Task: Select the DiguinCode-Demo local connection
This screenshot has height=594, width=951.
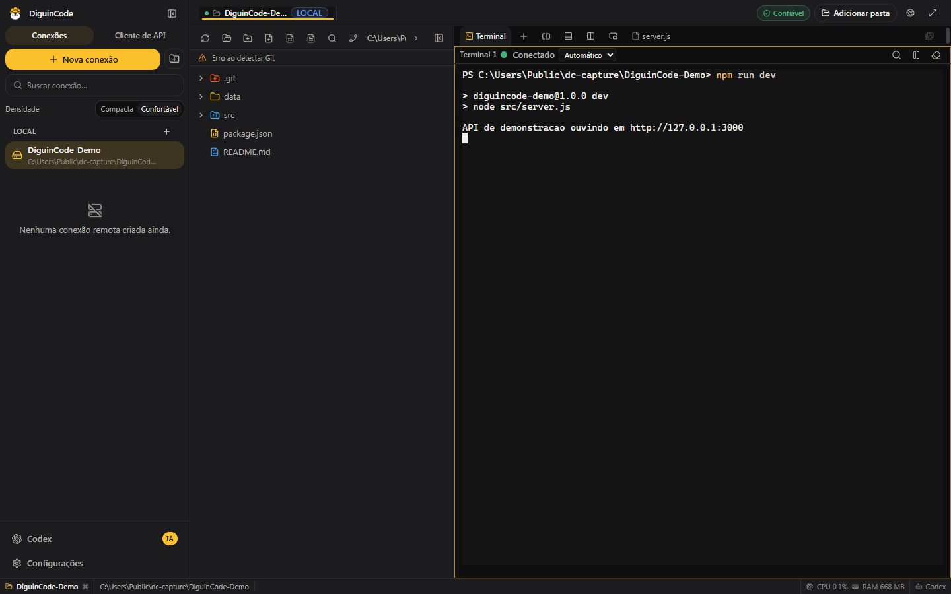Action: click(x=94, y=155)
